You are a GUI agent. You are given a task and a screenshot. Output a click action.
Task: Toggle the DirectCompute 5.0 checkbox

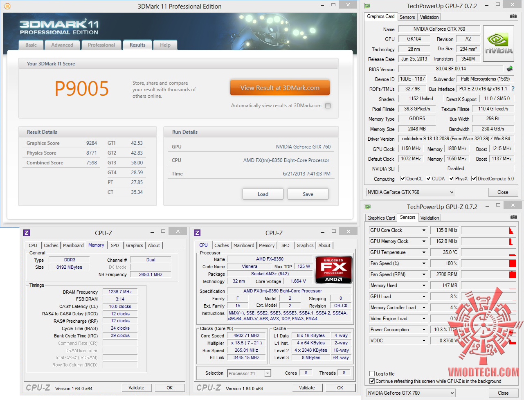coord(474,179)
